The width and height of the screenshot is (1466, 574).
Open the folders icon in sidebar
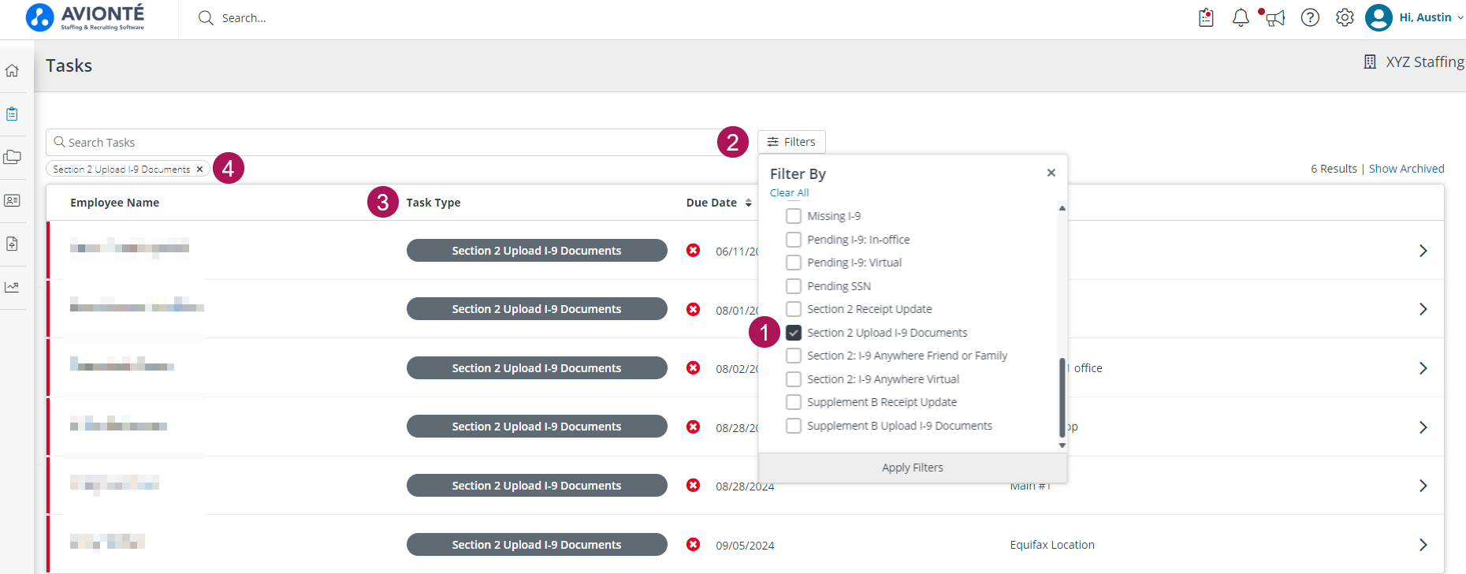12,157
